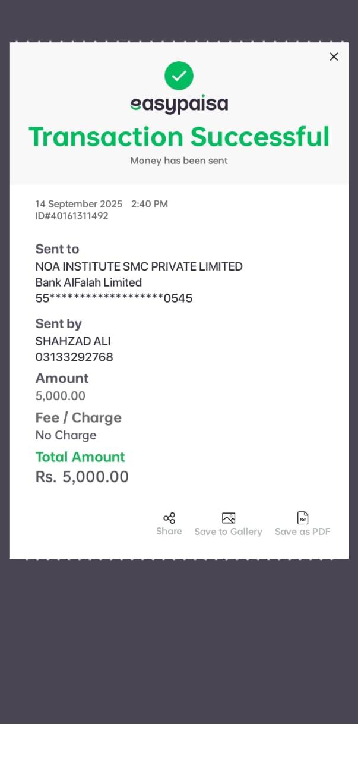The height and width of the screenshot is (761, 358).
Task: Click the sender name SHAHZAD ALI
Action: pyautogui.click(x=73, y=341)
